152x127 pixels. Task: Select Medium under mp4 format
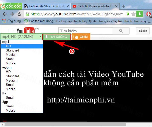coord(22,55)
